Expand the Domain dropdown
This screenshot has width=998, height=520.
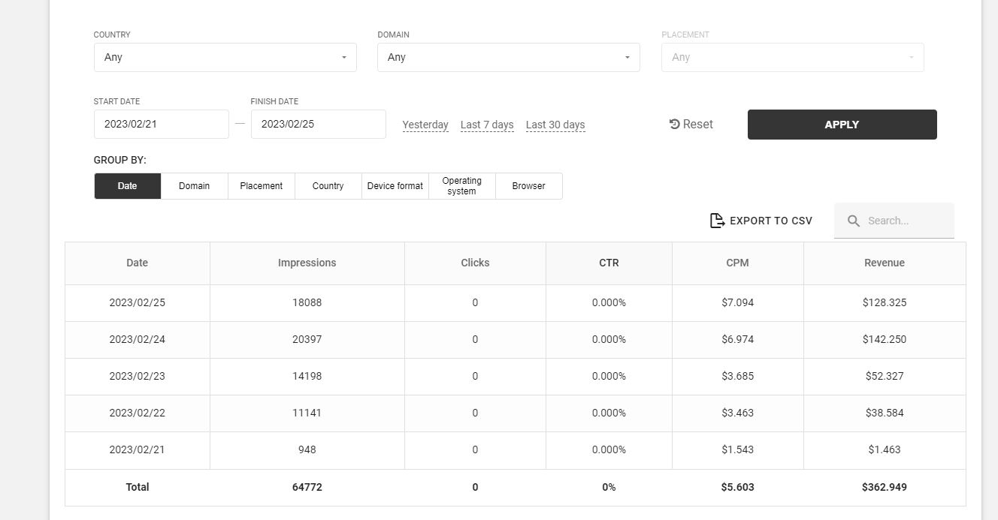(x=508, y=57)
